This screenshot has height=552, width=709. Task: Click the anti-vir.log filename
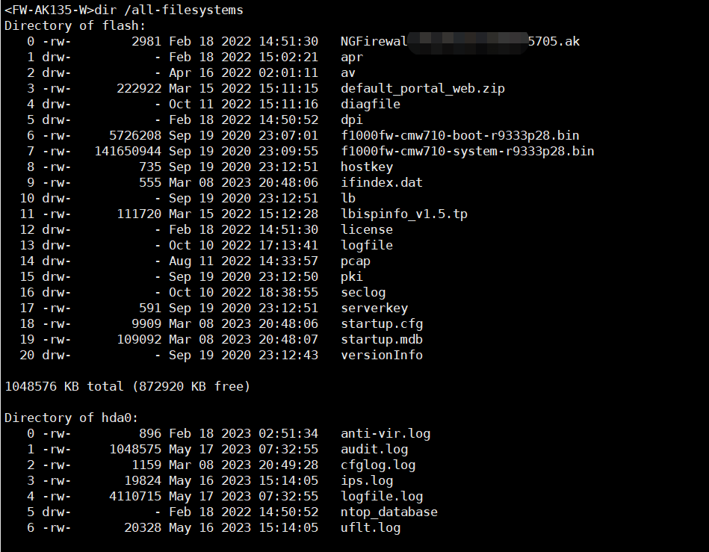tap(386, 433)
